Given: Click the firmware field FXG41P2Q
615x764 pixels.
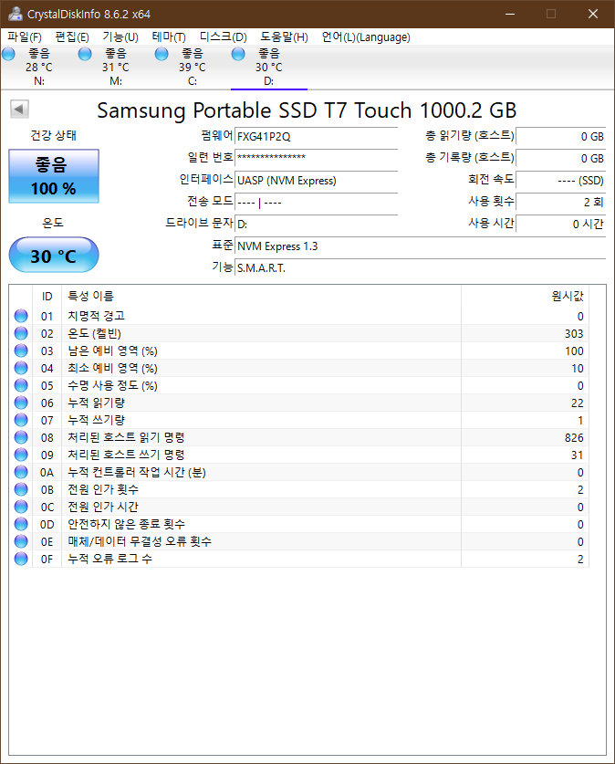Looking at the screenshot, I should point(316,136).
